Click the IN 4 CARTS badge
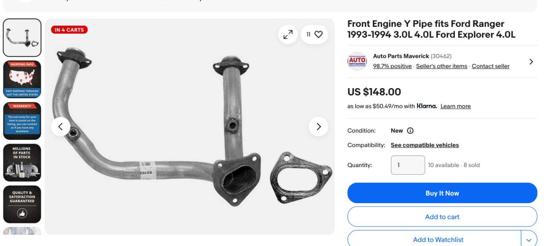This screenshot has height=246, width=547. [69, 29]
